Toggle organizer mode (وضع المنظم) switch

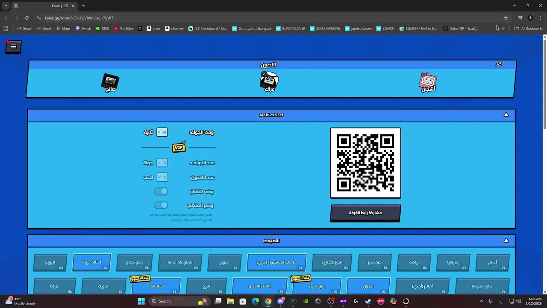coord(161,205)
